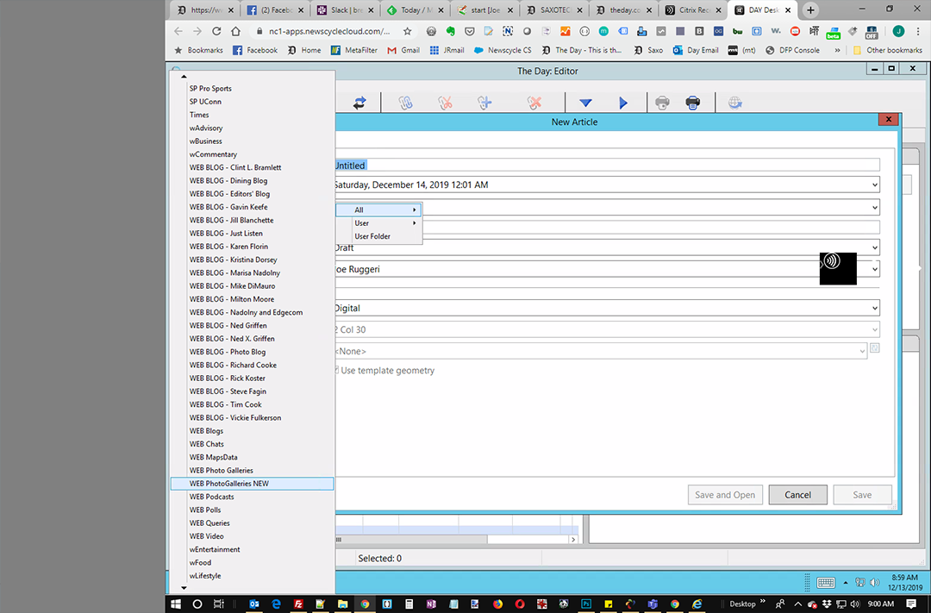The image size is (931, 613).
Task: Open Outlook from the taskbar
Action: point(254,604)
